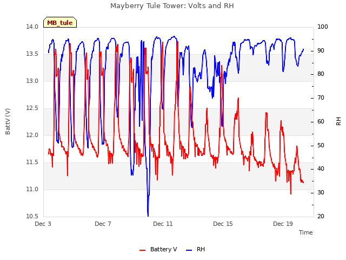The image size is (346, 260).
Task: Click the lowest Battery V point after Dec 19
Action: pyautogui.click(x=291, y=194)
